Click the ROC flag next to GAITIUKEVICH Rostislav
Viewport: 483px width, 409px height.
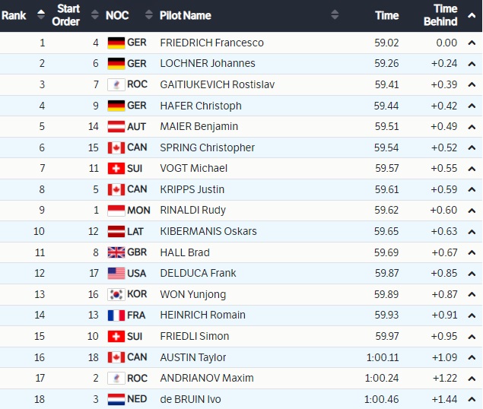click(x=116, y=84)
